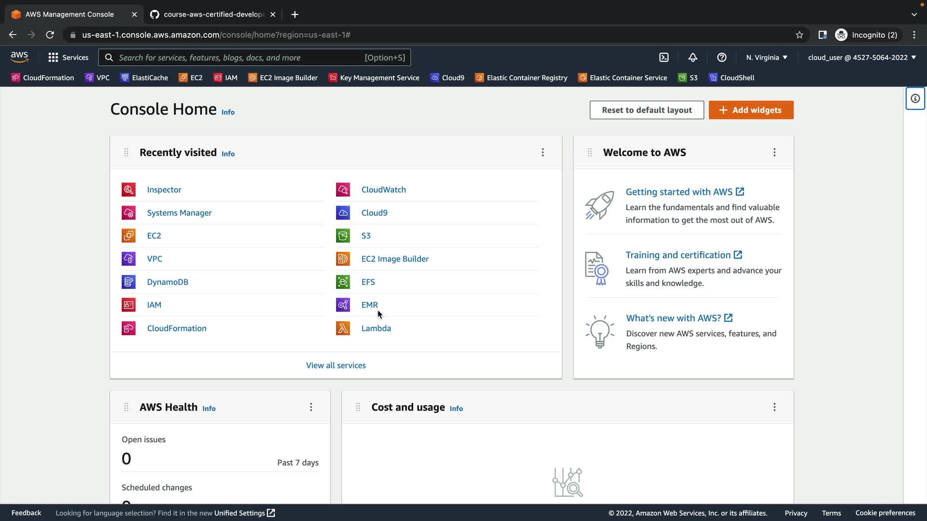Open Recently visited widget options menu
Image resolution: width=927 pixels, height=521 pixels.
coord(543,152)
